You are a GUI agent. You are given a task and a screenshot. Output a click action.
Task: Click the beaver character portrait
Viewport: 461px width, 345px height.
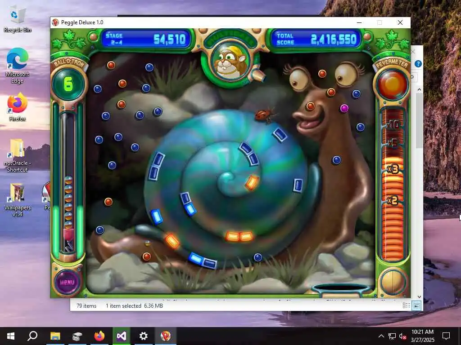tap(230, 62)
